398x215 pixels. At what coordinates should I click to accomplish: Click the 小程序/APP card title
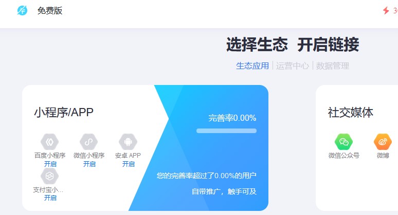coord(64,113)
